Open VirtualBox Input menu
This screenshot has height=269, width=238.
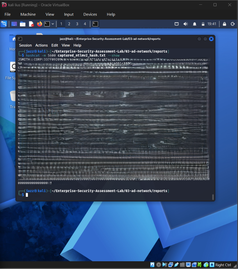click(x=69, y=14)
